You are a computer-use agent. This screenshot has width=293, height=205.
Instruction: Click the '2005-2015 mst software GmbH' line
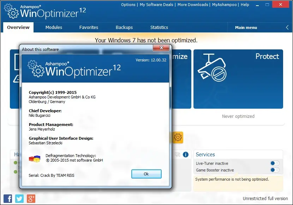click(74, 160)
